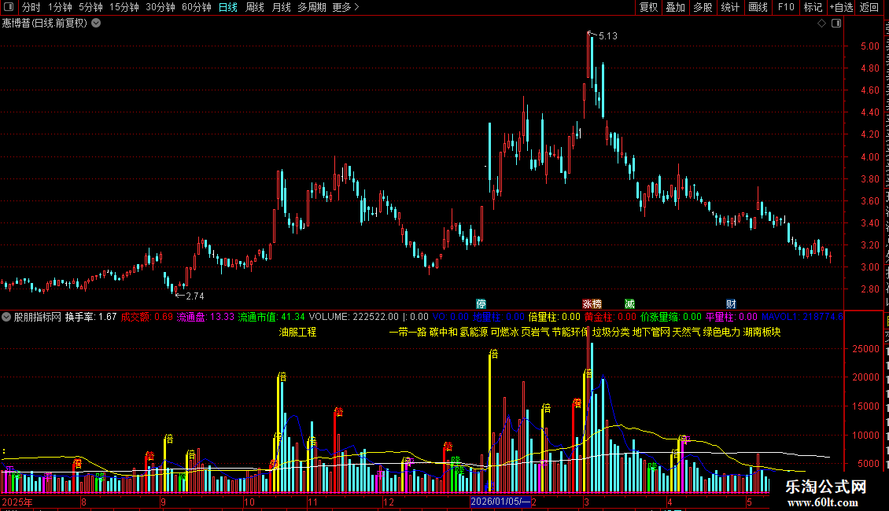Select the 30分钟 period tab

(x=160, y=7)
